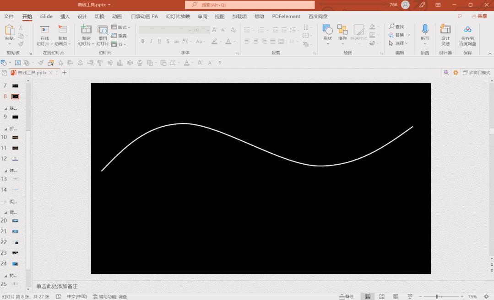Open the Insert (插入) ribbon tab
The width and height of the screenshot is (494, 300).
tap(65, 16)
